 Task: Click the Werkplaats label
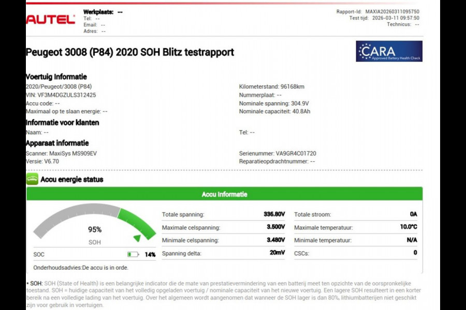tap(98, 12)
